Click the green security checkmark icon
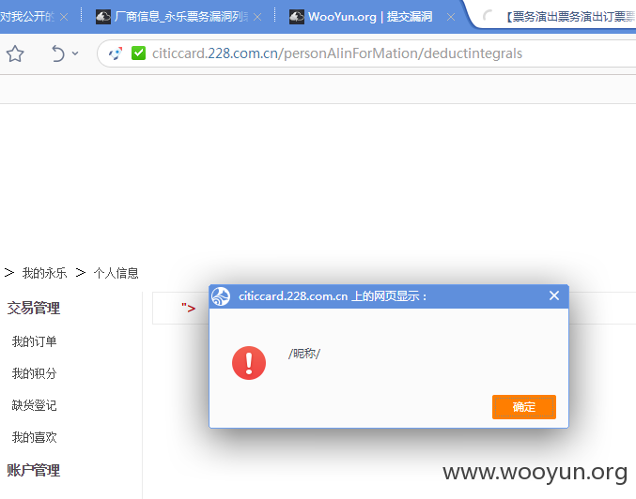The height and width of the screenshot is (499, 636). tap(138, 53)
